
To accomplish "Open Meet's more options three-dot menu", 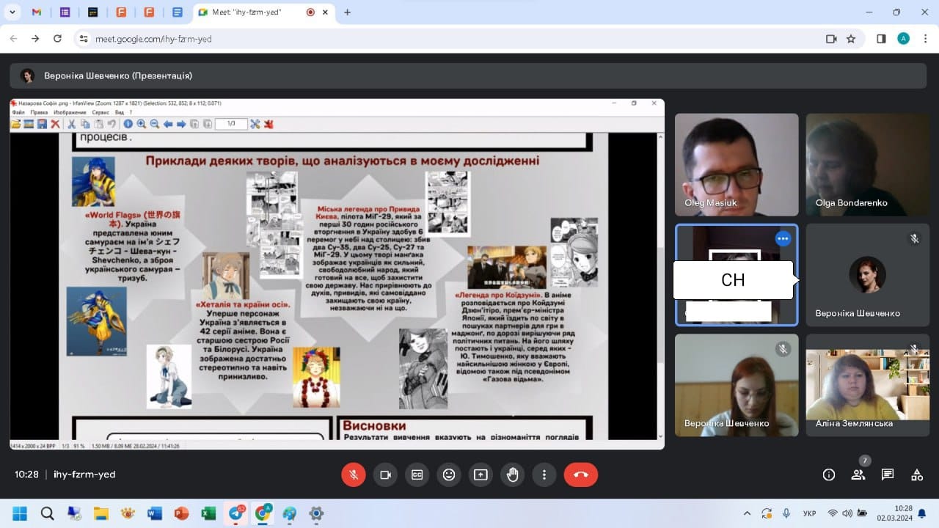I will pos(544,474).
